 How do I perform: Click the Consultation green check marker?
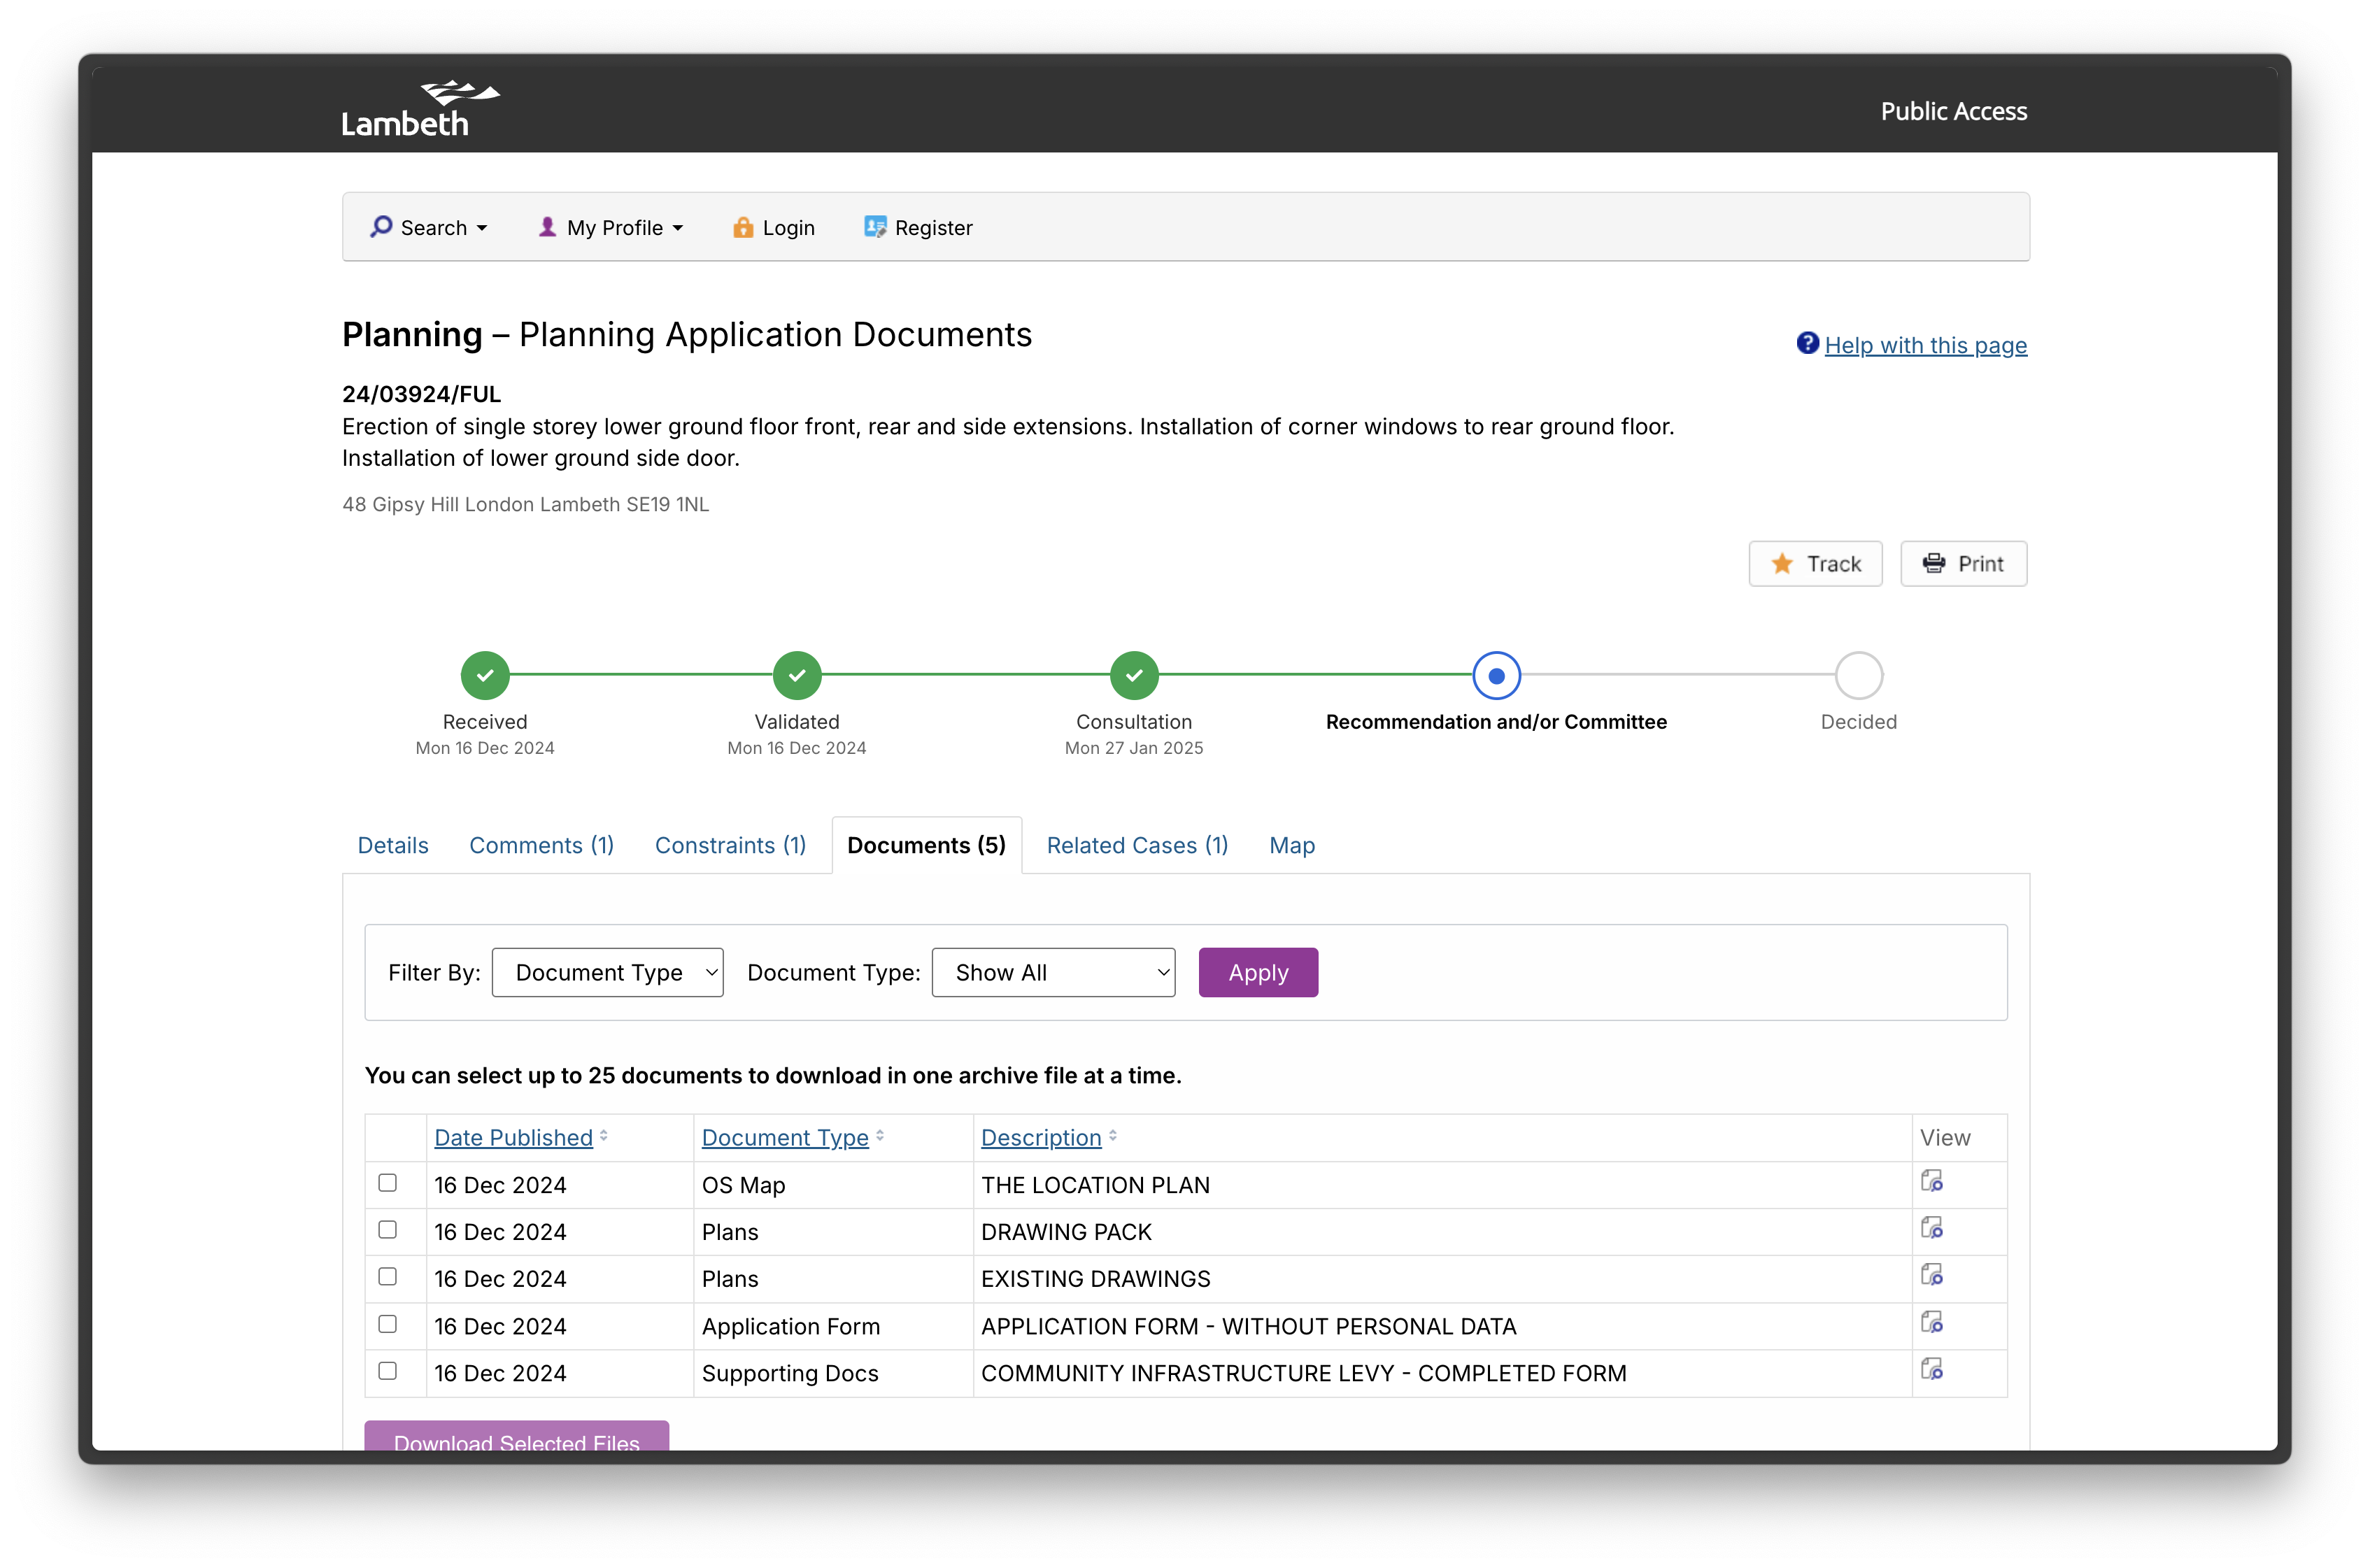tap(1134, 676)
